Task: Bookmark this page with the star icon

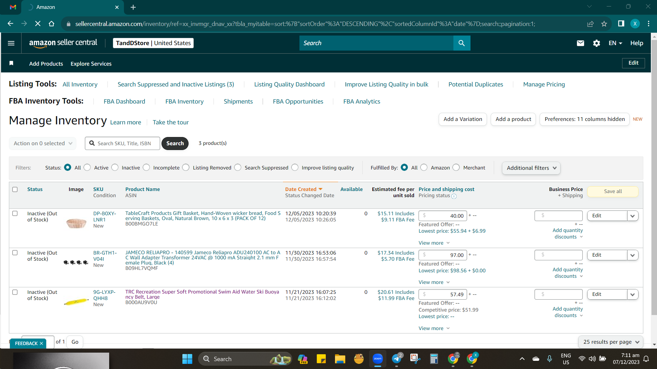Action: (x=604, y=24)
